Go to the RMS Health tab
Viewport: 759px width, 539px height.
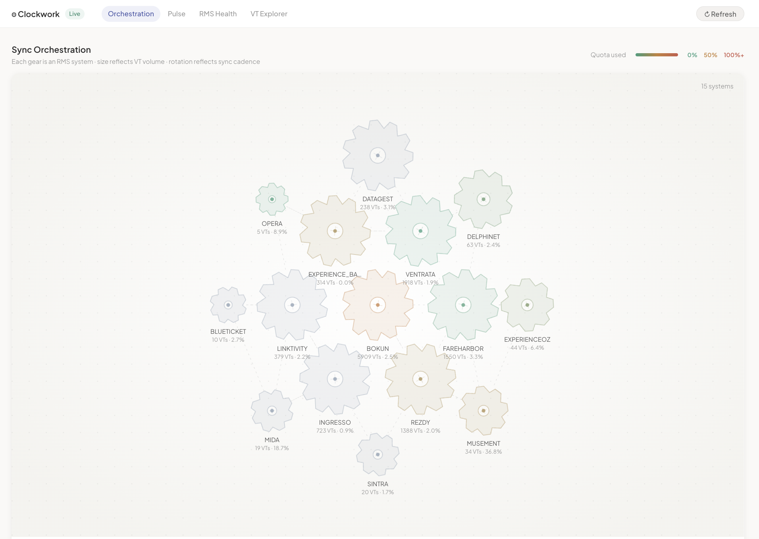pos(218,14)
